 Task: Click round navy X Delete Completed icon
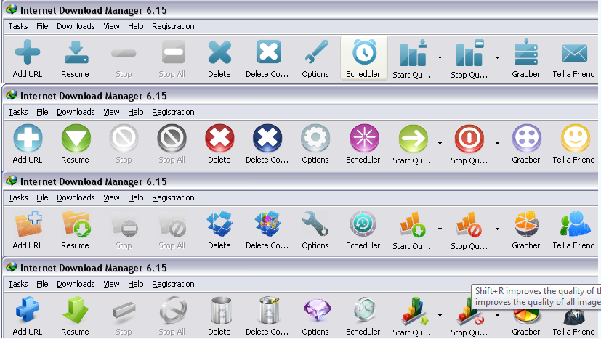click(x=267, y=138)
